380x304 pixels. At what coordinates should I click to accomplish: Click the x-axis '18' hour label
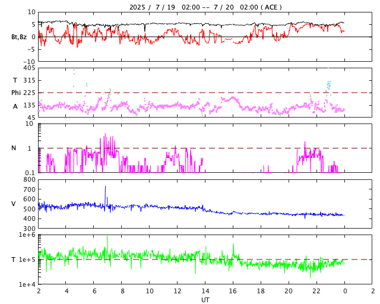coord(261,291)
